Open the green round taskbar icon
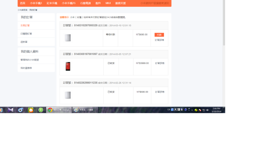 40,110
